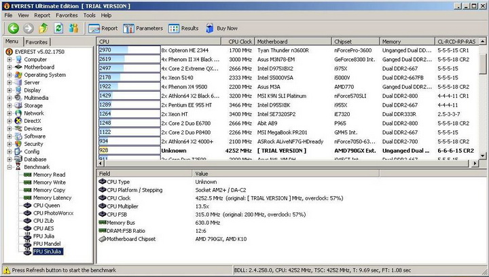Refresh the benchmark with the refresh icon
489x277 pixels.
[58, 29]
